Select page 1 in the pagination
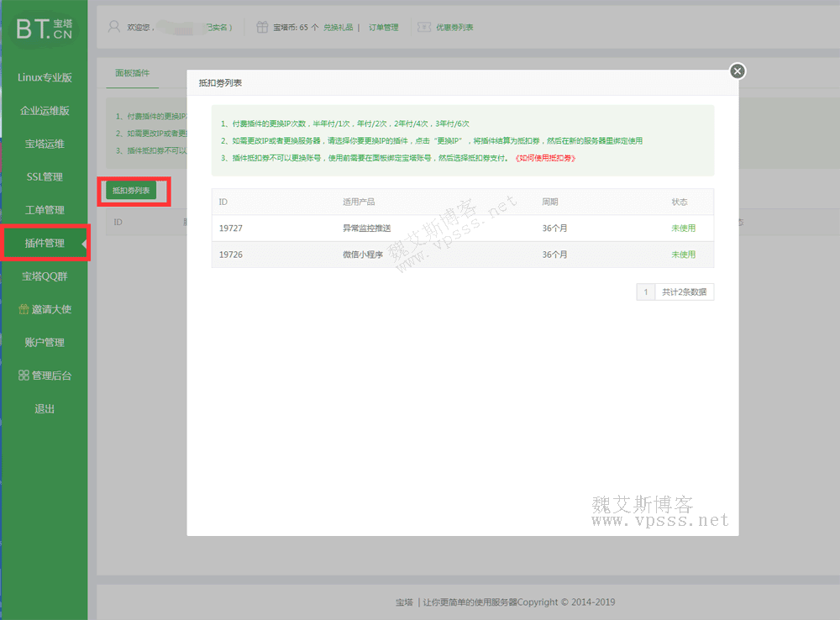 tap(645, 292)
